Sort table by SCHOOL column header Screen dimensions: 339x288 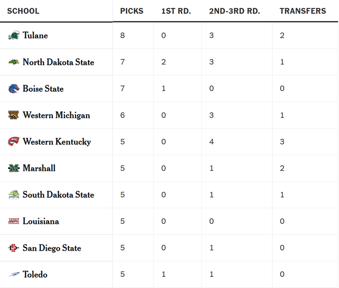click(23, 11)
